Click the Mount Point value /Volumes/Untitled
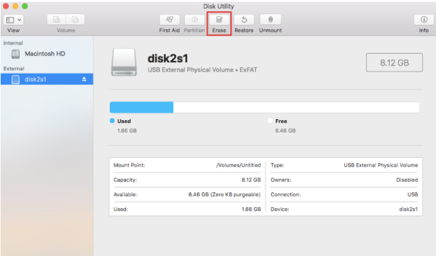This screenshot has width=436, height=256. click(x=238, y=165)
